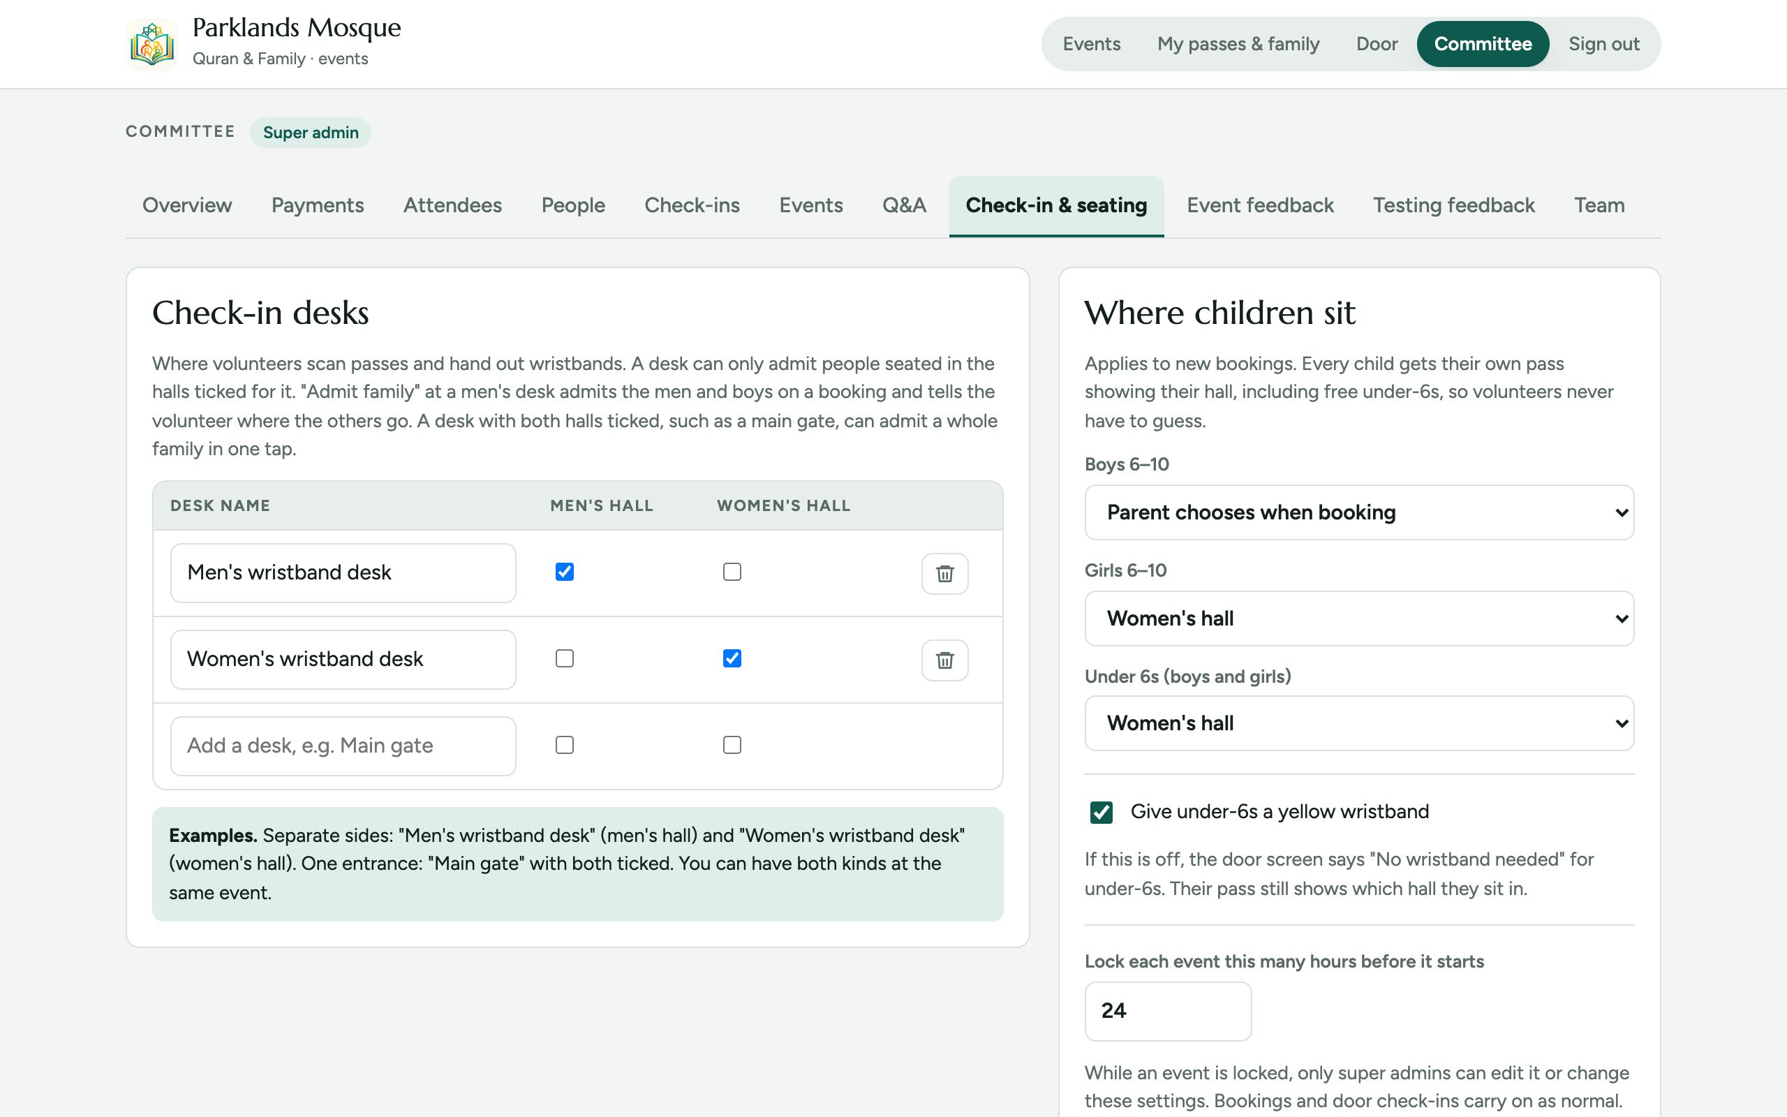Click the Parklands Mosque logo icon
1787x1117 pixels.
[x=152, y=44]
